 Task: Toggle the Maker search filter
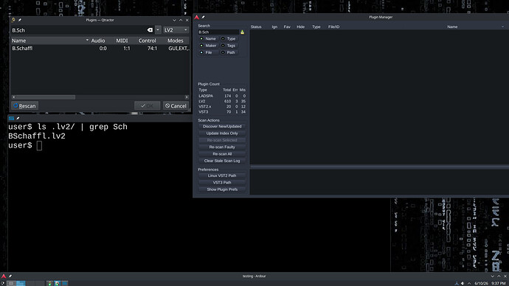208,46
